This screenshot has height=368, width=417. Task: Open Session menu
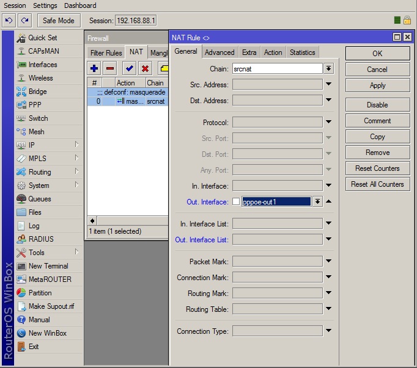coord(15,5)
